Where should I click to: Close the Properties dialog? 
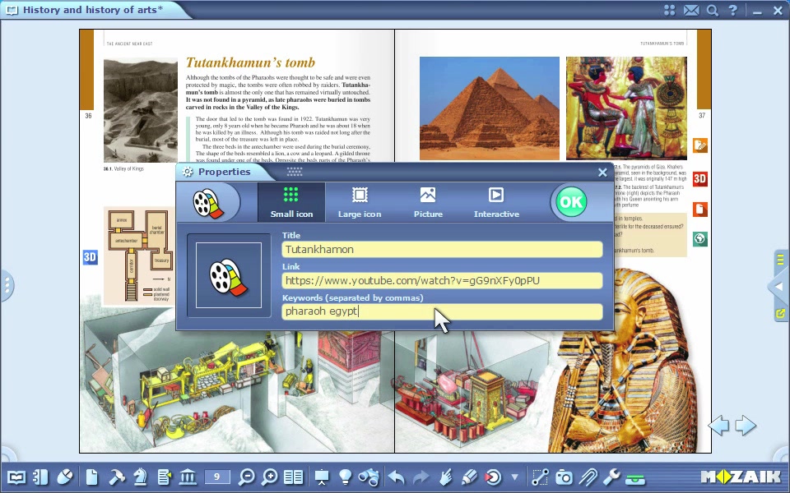pyautogui.click(x=602, y=173)
